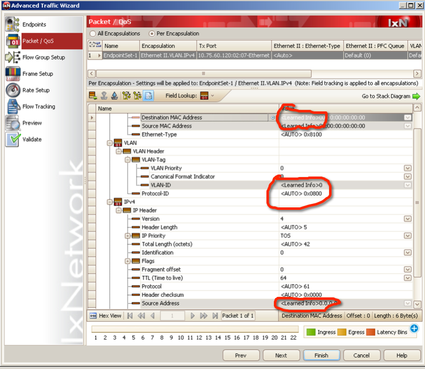Select the Packet / QoS step
This screenshot has width=425, height=369.
(x=43, y=41)
